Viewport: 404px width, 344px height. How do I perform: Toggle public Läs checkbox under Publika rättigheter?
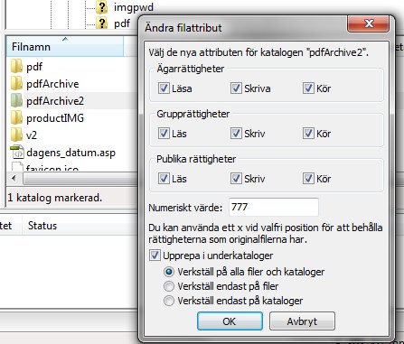coord(164,179)
